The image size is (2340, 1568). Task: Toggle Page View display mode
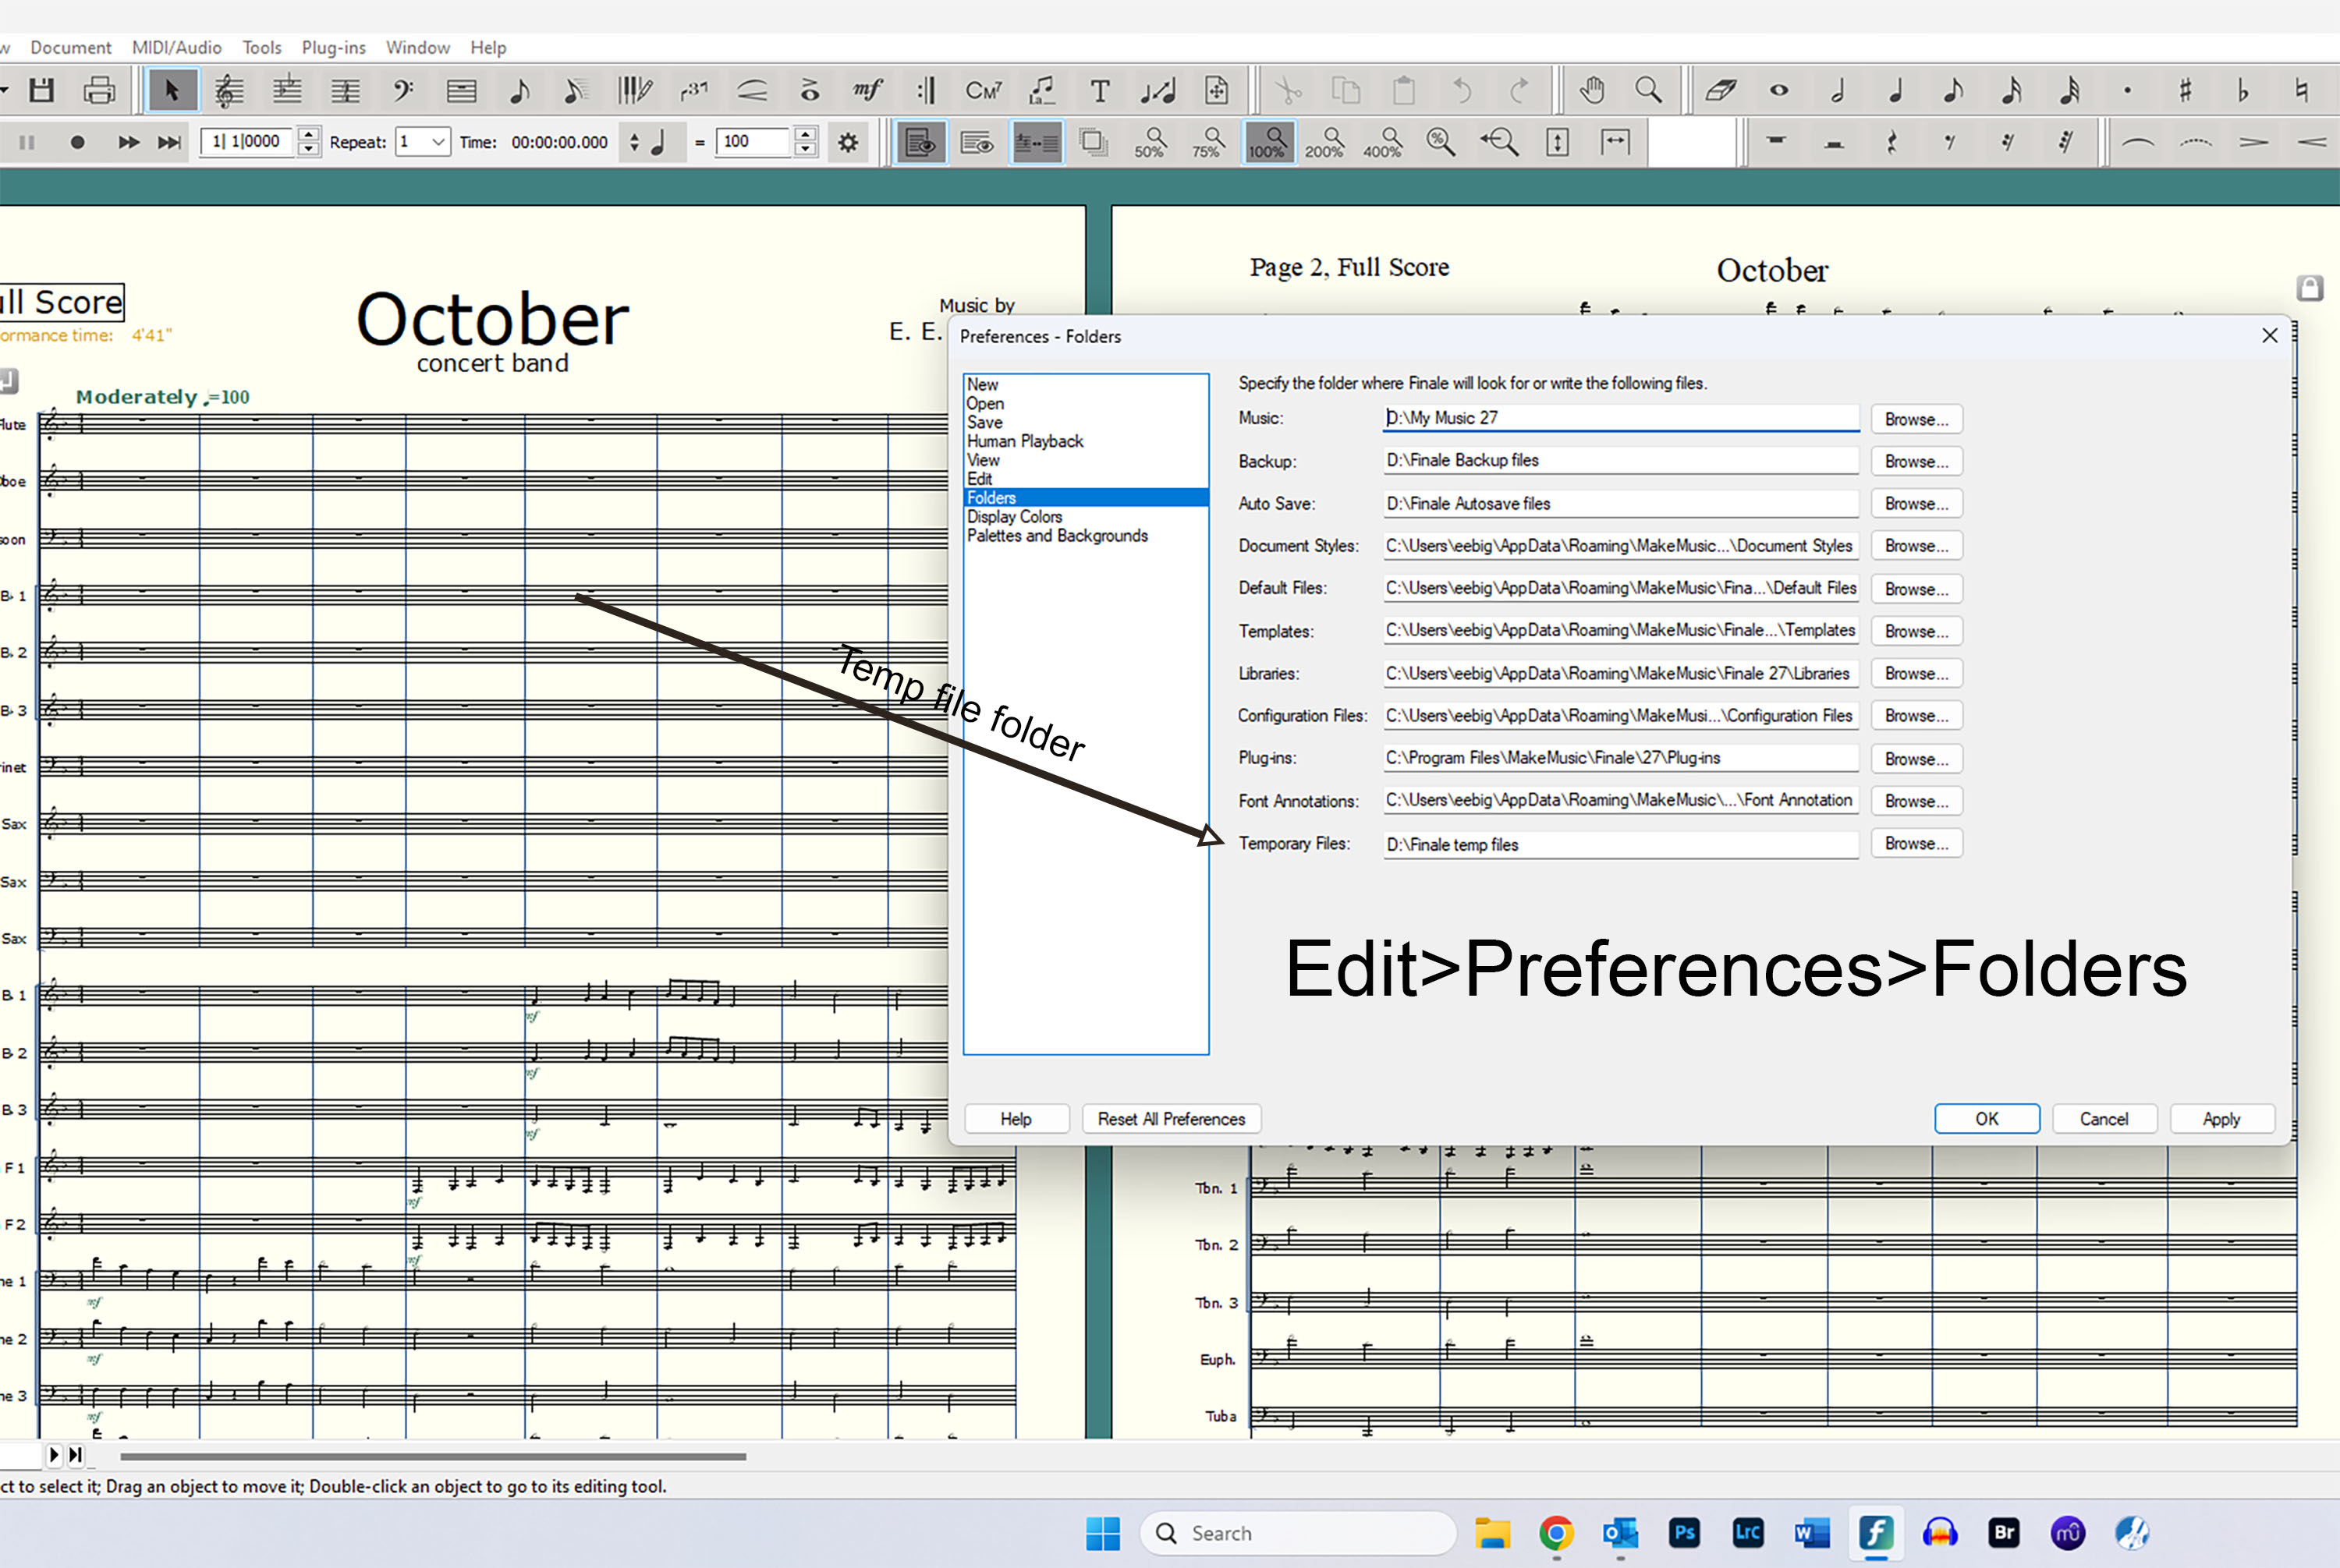pos(920,143)
